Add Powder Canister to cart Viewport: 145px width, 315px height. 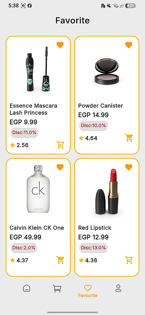tap(129, 138)
